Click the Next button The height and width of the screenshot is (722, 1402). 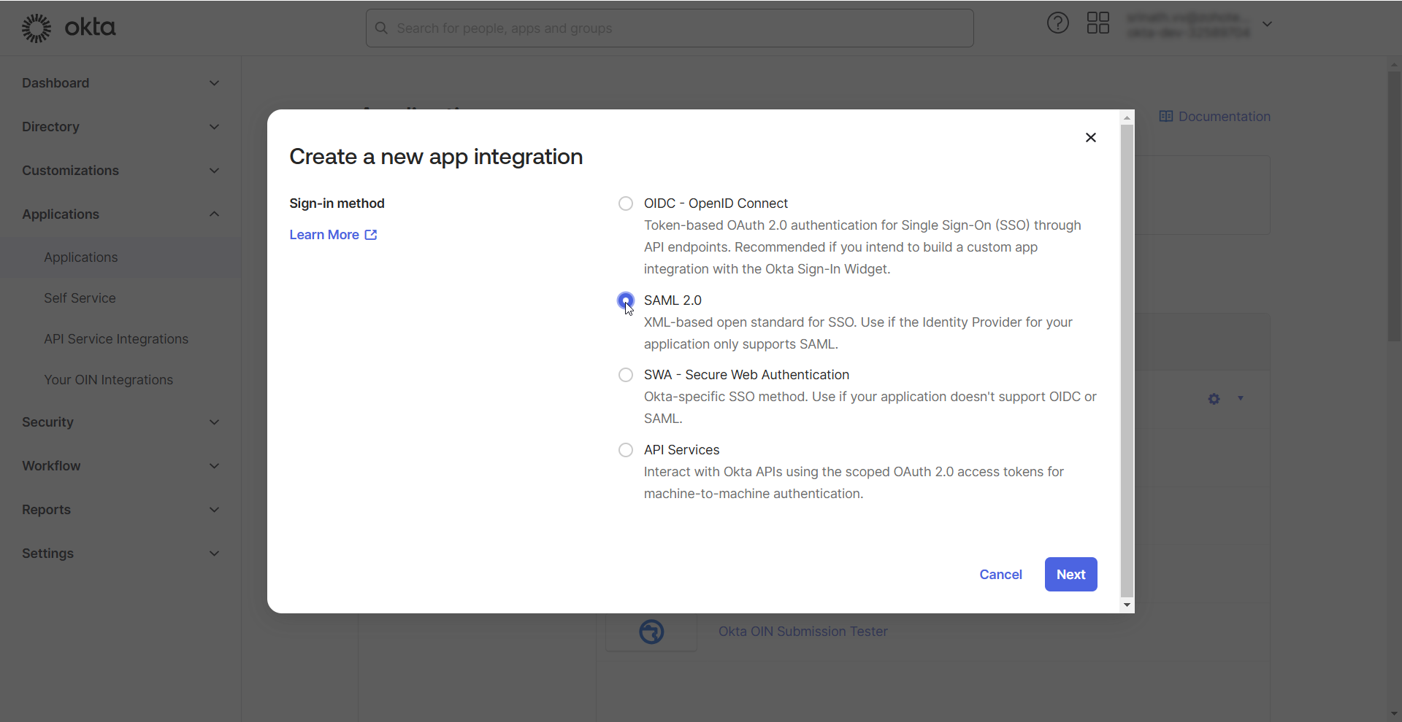coord(1070,574)
